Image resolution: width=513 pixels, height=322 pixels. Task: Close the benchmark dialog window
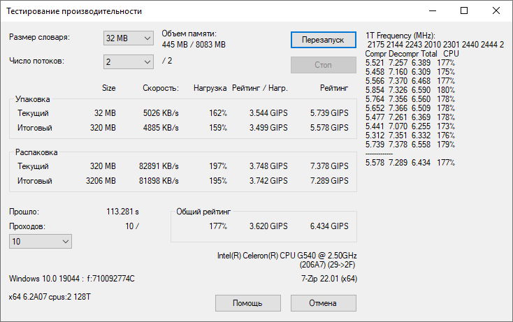pos(496,11)
